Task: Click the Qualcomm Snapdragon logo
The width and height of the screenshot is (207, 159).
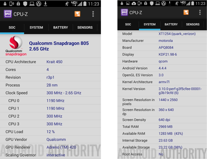Action: (16, 46)
